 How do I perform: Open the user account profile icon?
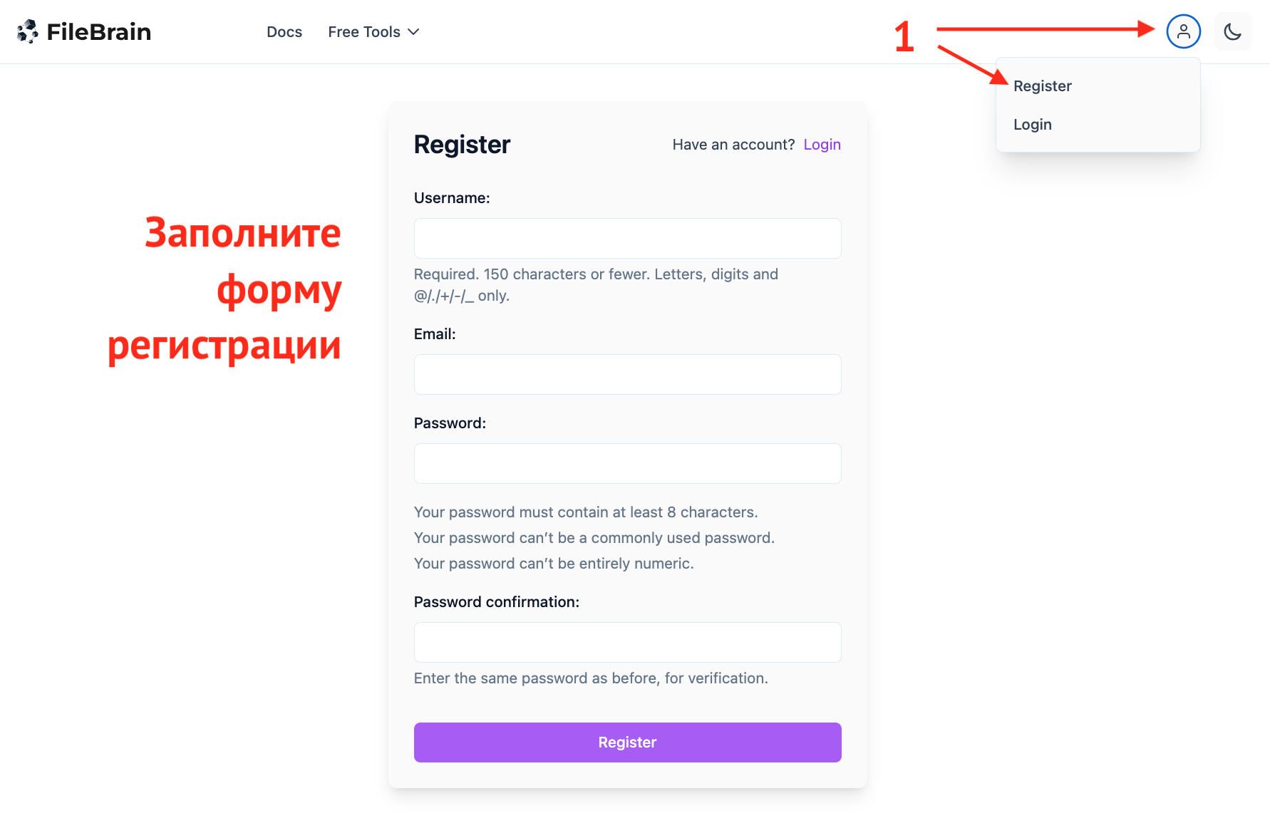[x=1183, y=31]
